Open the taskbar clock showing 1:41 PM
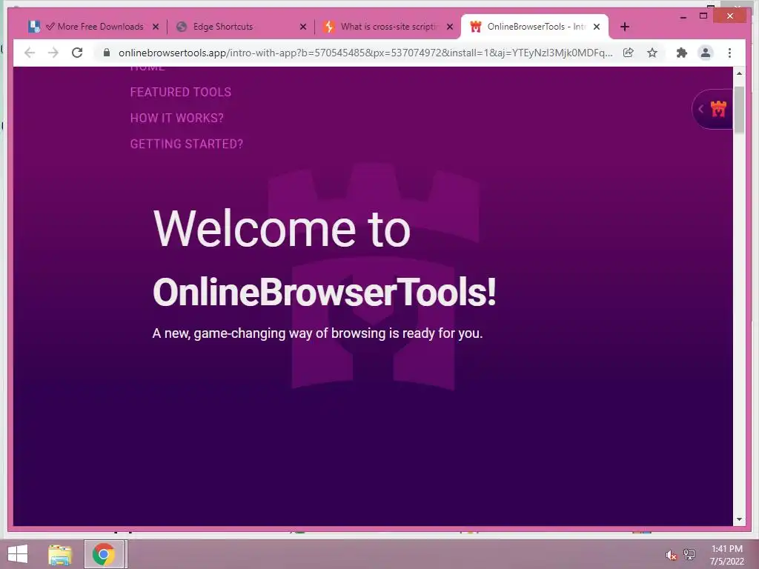Screen dimensions: 759x569 [727, 554]
